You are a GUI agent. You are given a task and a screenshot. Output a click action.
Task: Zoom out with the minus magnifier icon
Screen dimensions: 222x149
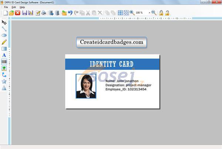[154, 13]
